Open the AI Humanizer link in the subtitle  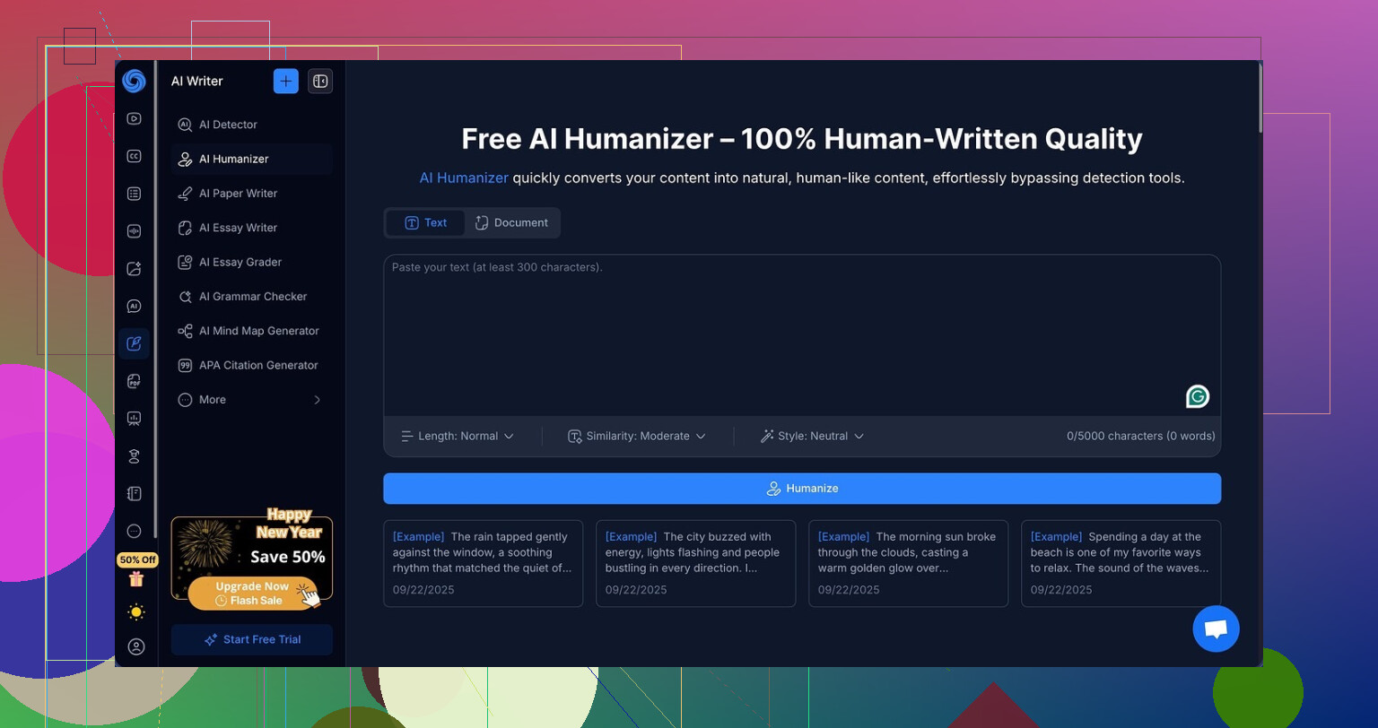tap(464, 178)
